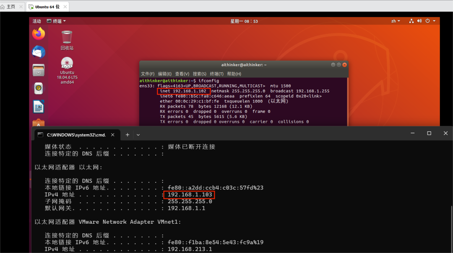Screen dimensions: 453x253
Task: Launch Thunderbird mail from the dock
Action: click(39, 52)
